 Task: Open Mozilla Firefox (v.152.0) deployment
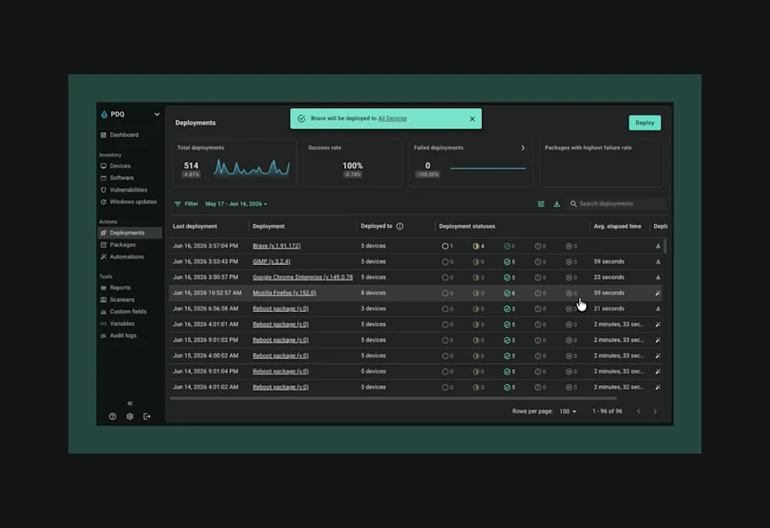284,293
